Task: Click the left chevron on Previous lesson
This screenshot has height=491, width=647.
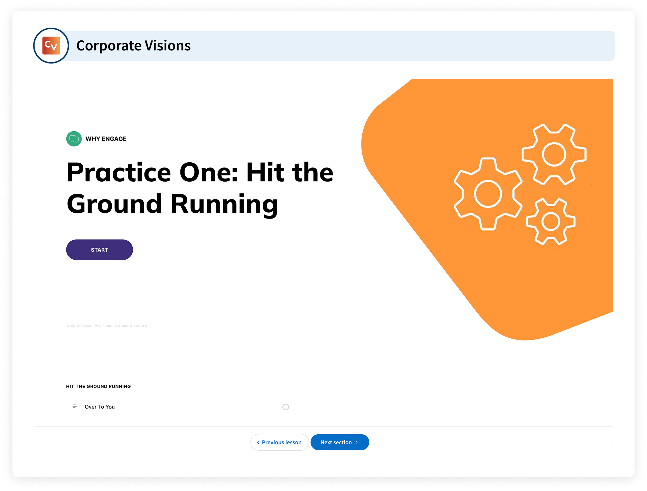Action: coord(258,442)
